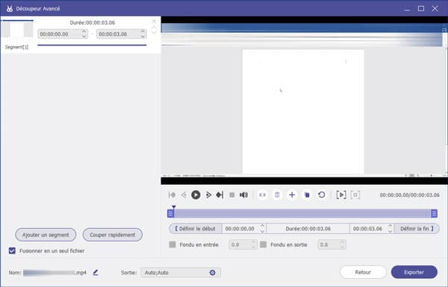Click Définir la fin button

[417, 229]
